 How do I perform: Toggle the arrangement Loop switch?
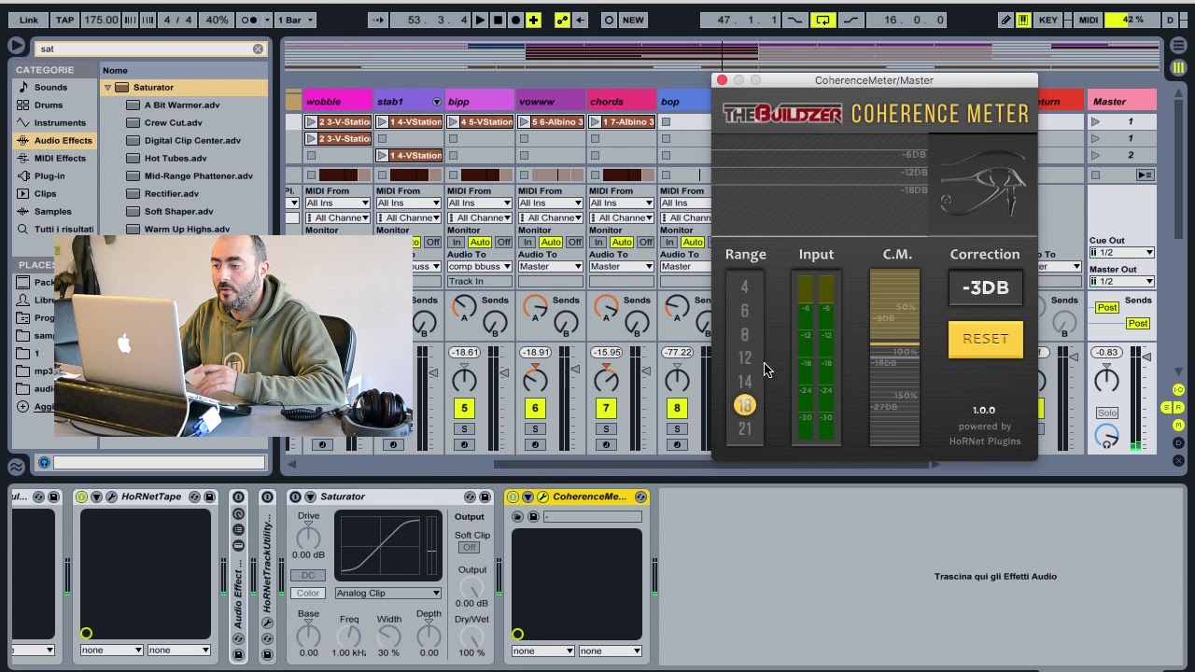(822, 20)
